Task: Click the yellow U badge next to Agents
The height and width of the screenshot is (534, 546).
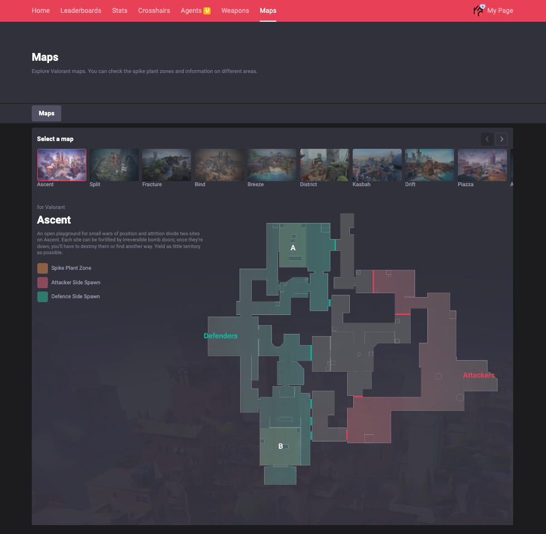Action: click(x=207, y=11)
